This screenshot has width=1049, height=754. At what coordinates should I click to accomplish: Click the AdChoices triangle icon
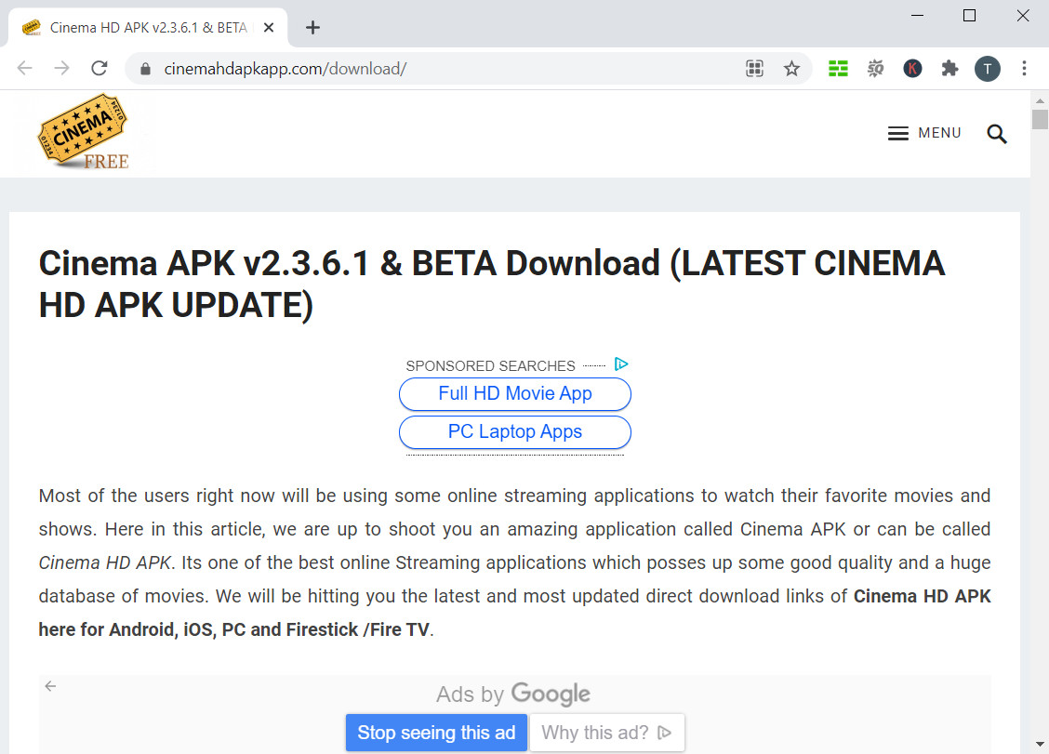[x=621, y=364]
